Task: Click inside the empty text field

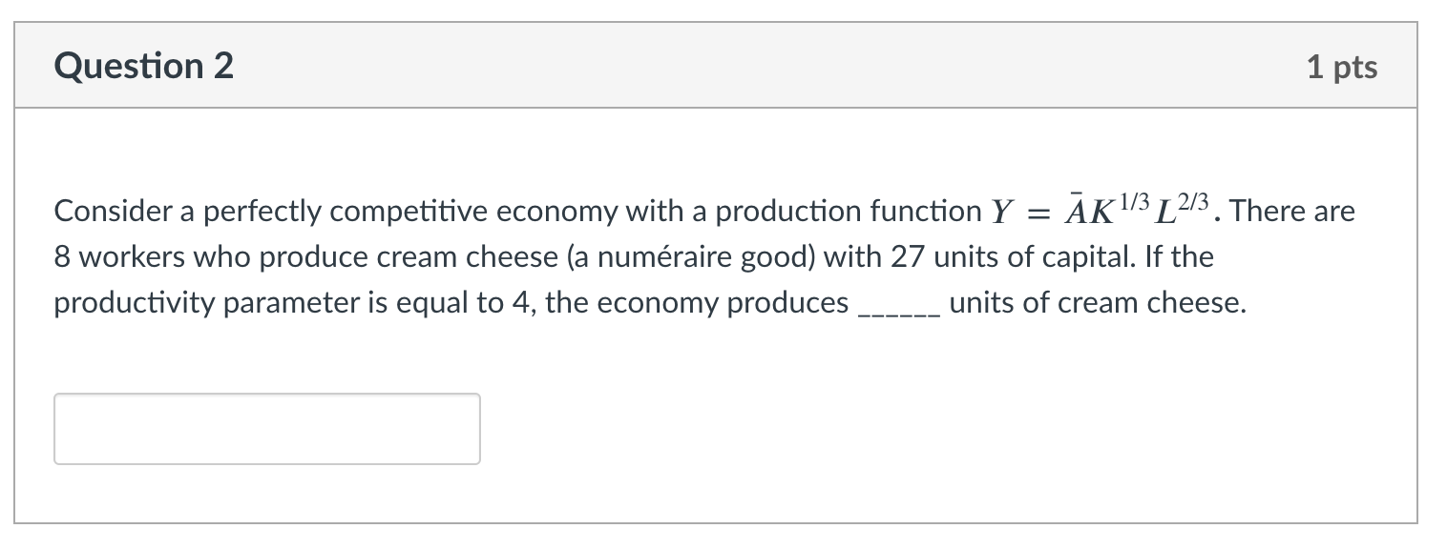Action: point(267,428)
